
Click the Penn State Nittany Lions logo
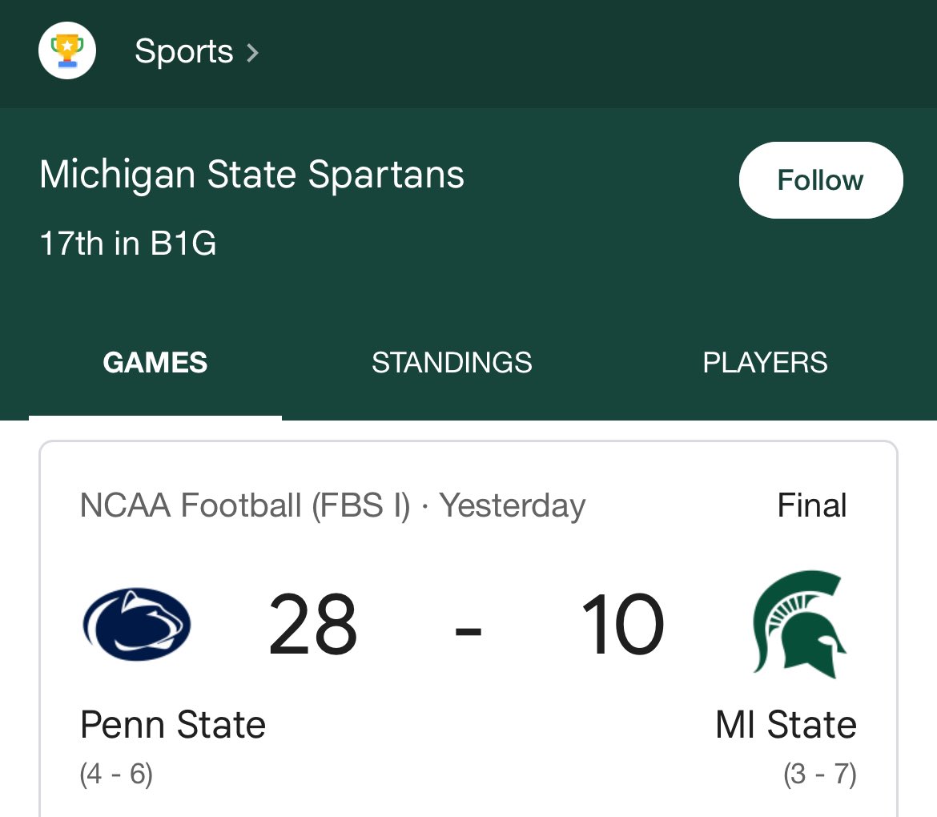(x=137, y=624)
